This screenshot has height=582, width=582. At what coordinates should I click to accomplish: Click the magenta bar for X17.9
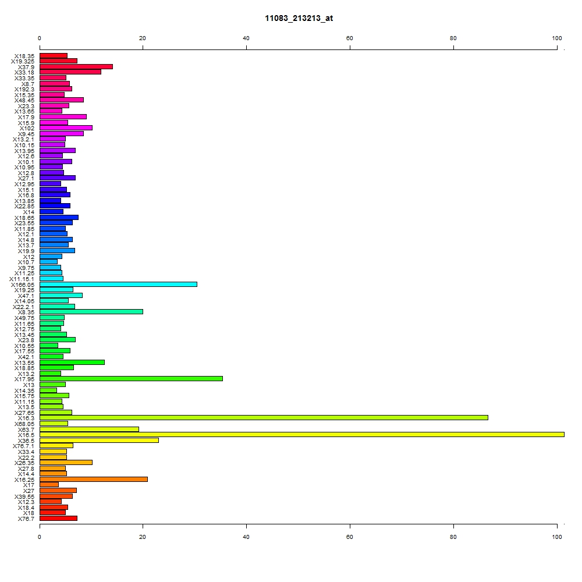pyautogui.click(x=63, y=117)
